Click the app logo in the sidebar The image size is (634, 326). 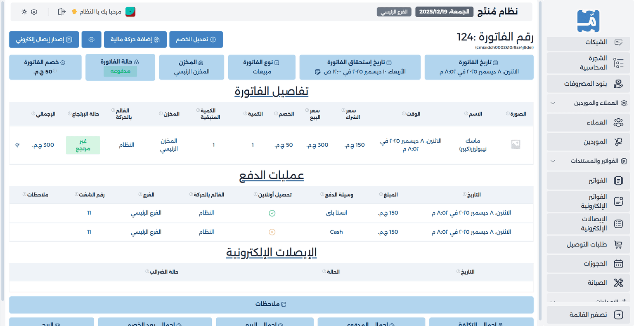click(588, 21)
